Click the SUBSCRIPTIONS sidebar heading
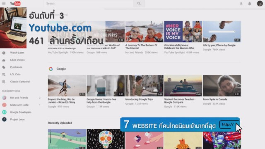Screen dimensions: 265x149 [11, 91]
